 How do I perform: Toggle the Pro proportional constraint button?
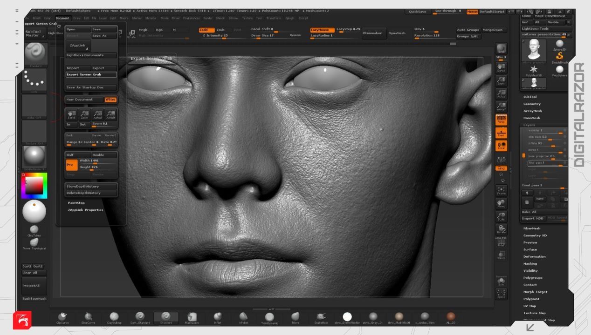[71, 164]
